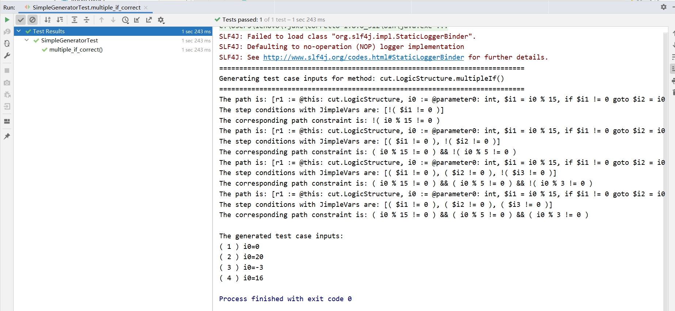Click Expand All in test toolbar
The width and height of the screenshot is (675, 311).
75,20
